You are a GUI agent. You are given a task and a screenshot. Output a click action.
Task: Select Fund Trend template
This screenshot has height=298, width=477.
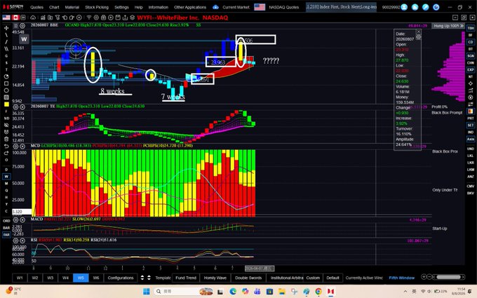tap(186, 278)
